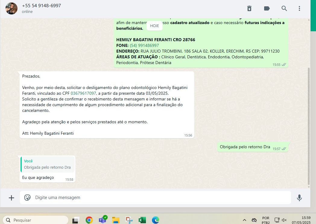Open Snipping Tool from the taskbar
316x224 pixels.
[129, 220]
